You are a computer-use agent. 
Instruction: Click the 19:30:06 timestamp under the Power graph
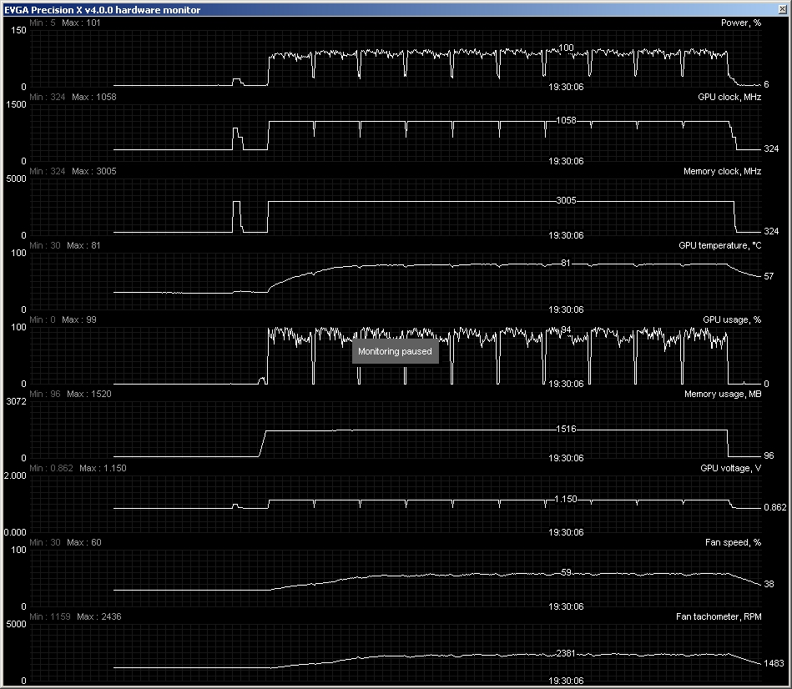tap(566, 87)
